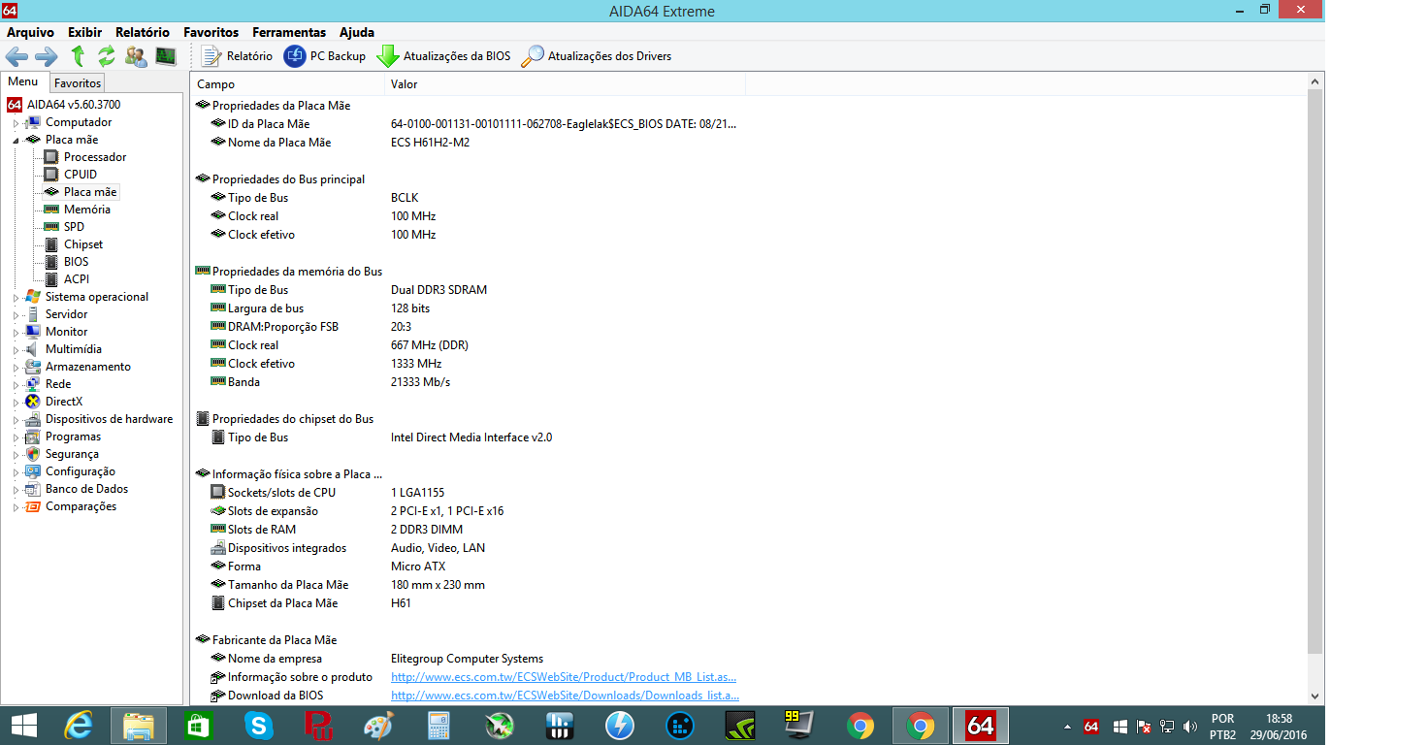Select the ACPI tree entry
The image size is (1428, 745).
pos(77,279)
